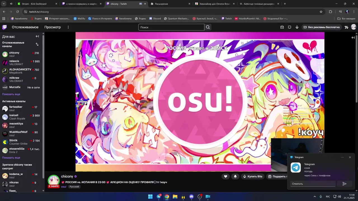Open the Twitch more options menu (three dots)
The width and height of the screenshot is (358, 201).
pos(68,27)
